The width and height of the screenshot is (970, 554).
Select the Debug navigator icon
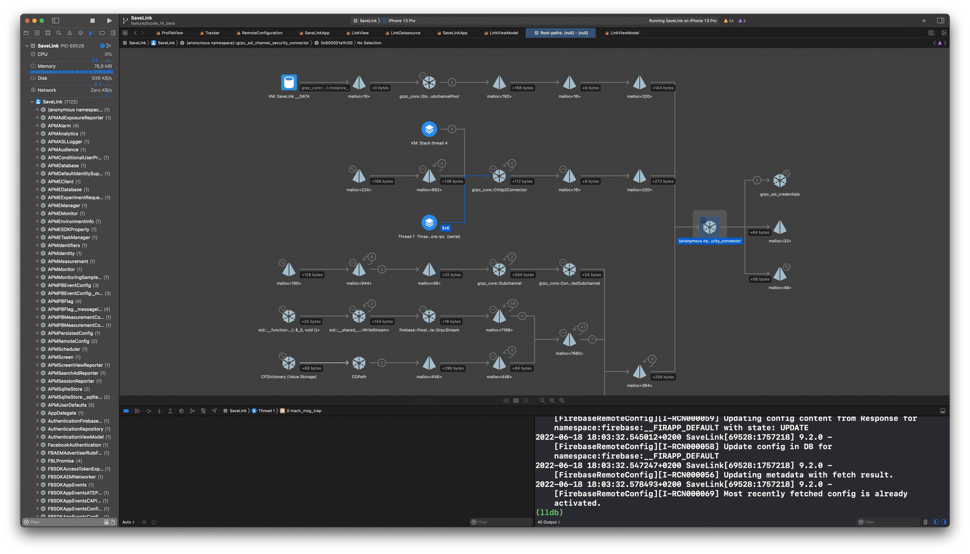tap(91, 33)
